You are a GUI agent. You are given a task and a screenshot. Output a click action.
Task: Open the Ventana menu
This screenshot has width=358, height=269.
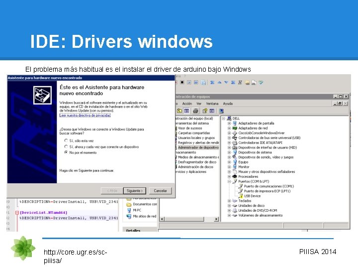[212, 104]
